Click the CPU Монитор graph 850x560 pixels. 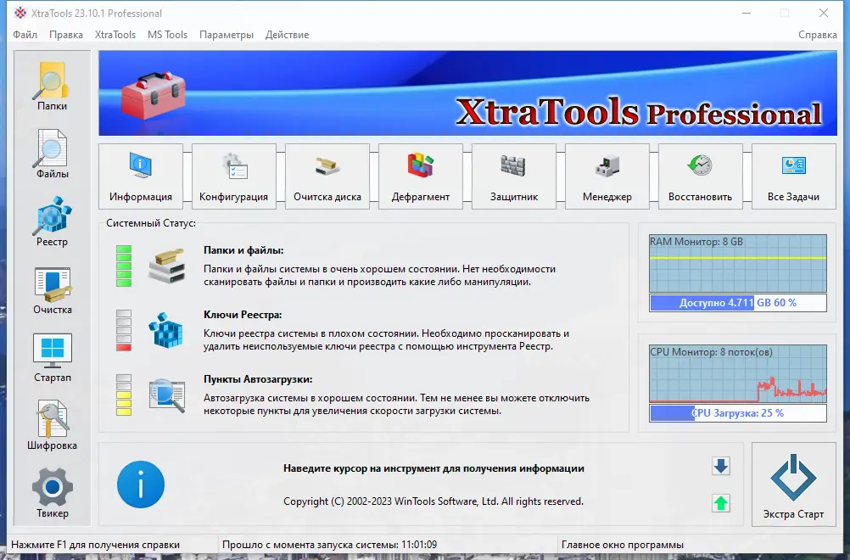tap(738, 374)
